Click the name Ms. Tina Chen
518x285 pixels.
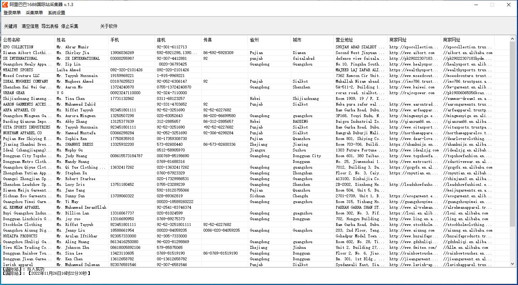[x=70, y=98]
